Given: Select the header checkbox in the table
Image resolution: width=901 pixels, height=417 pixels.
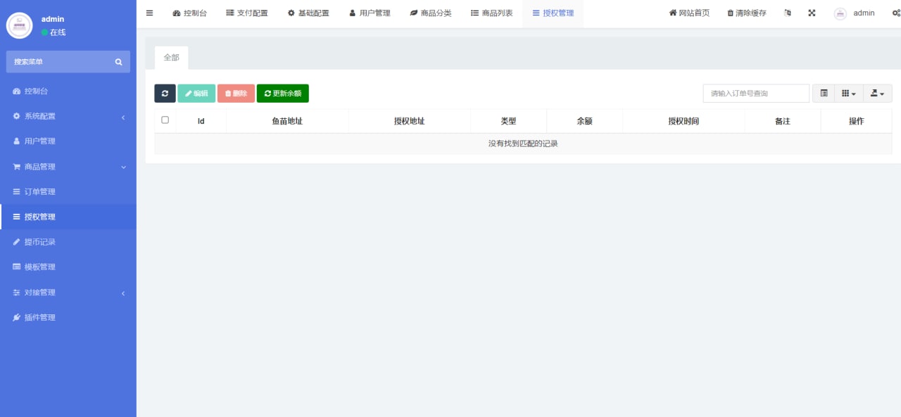Looking at the screenshot, I should tap(165, 120).
